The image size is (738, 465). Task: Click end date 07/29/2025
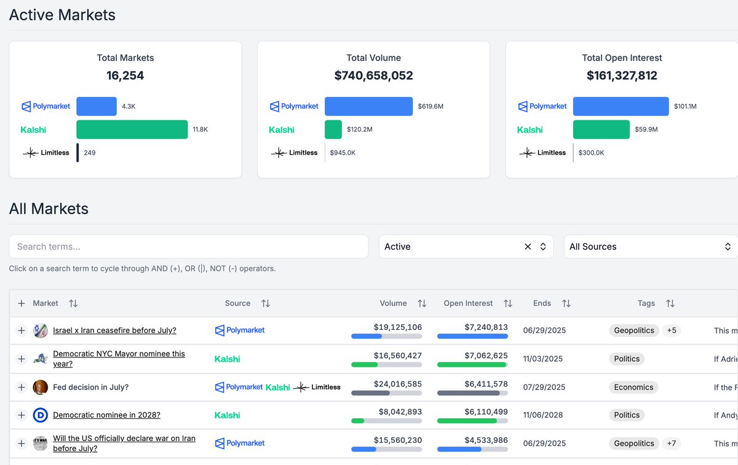[544, 387]
